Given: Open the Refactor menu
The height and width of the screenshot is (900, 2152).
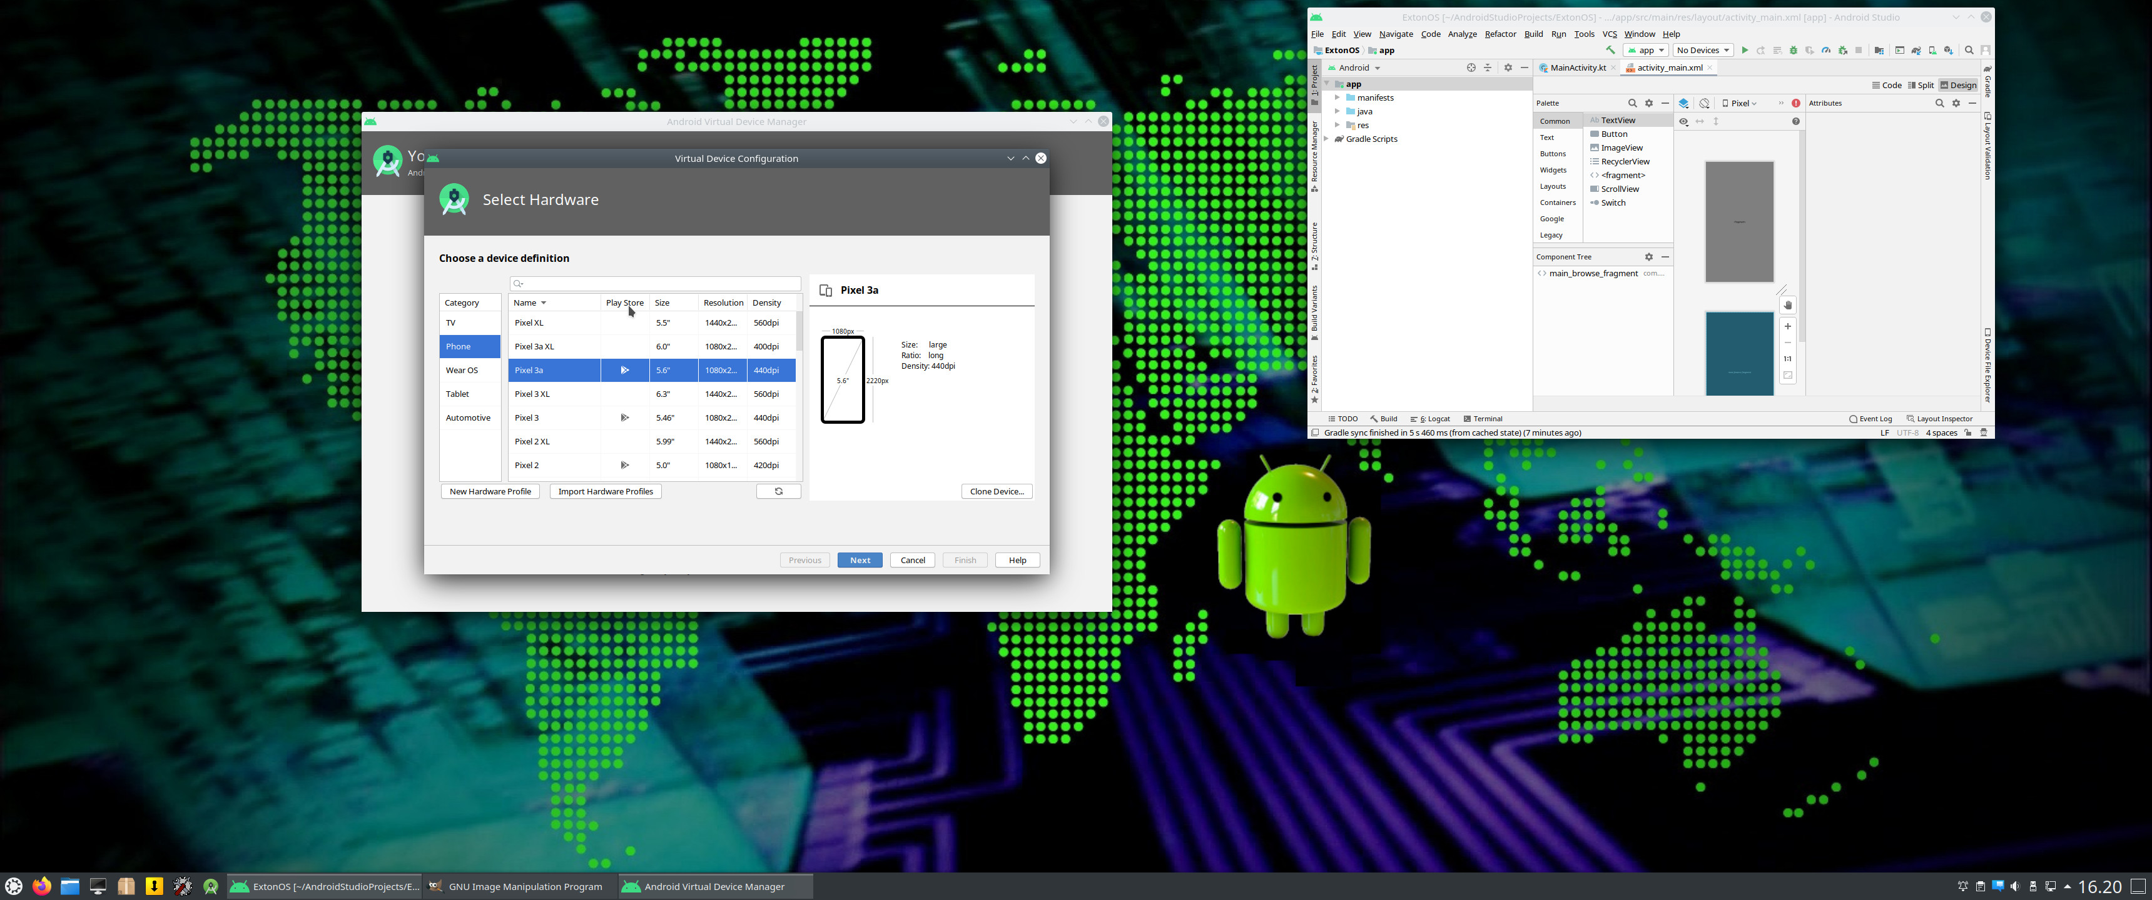Looking at the screenshot, I should coord(1500,34).
